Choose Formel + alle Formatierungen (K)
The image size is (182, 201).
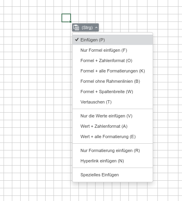pyautogui.click(x=113, y=71)
